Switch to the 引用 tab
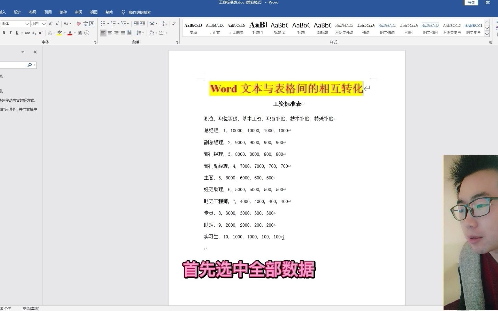This screenshot has width=498, height=311. click(48, 12)
